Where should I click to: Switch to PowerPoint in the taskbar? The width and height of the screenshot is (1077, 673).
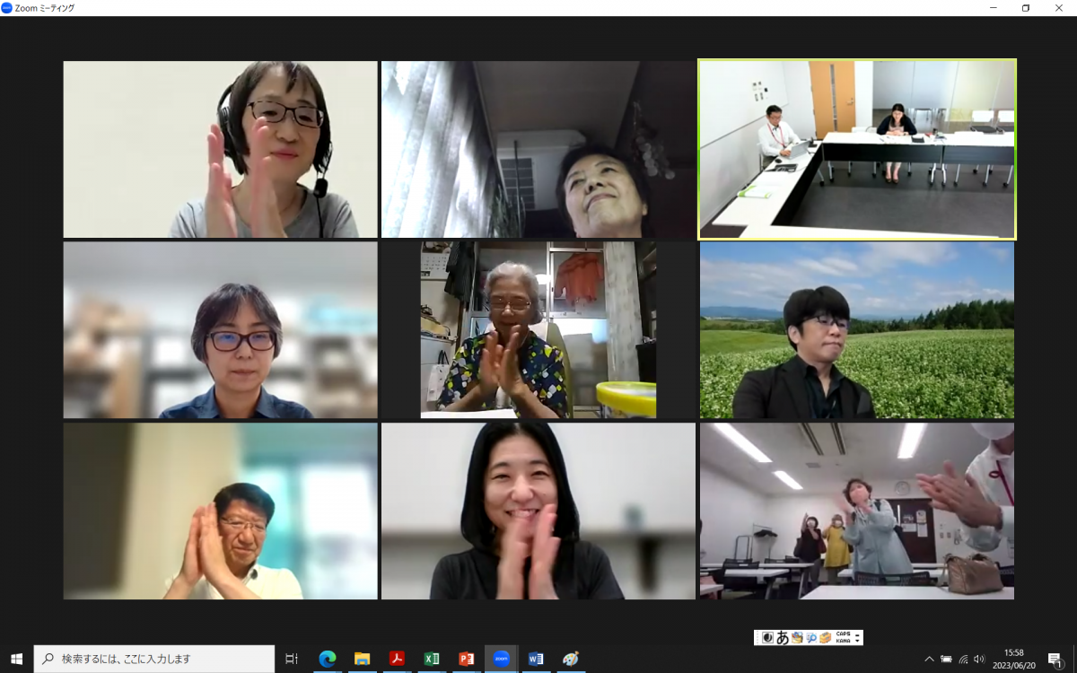[x=467, y=659]
